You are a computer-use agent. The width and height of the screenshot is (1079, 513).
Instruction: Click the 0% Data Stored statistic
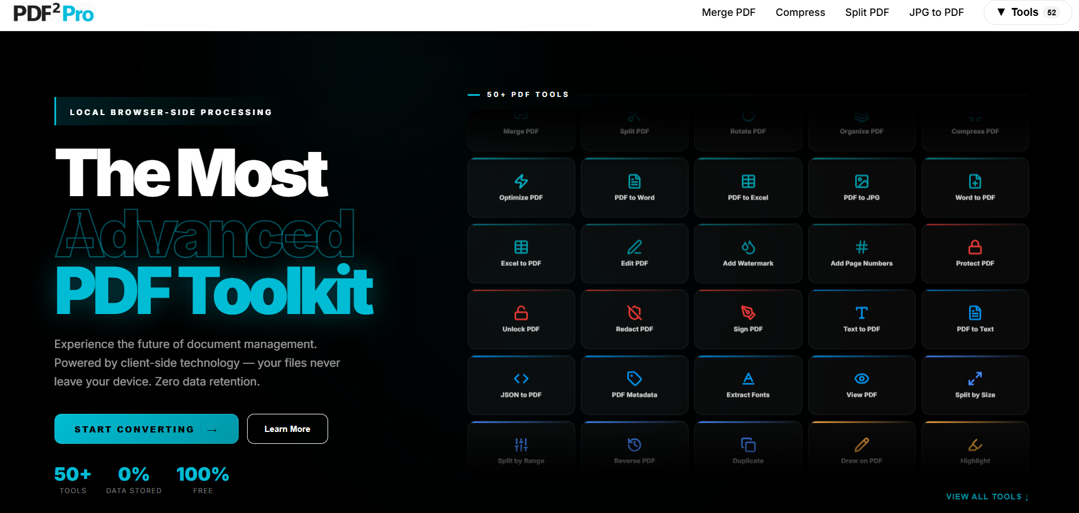[134, 480]
